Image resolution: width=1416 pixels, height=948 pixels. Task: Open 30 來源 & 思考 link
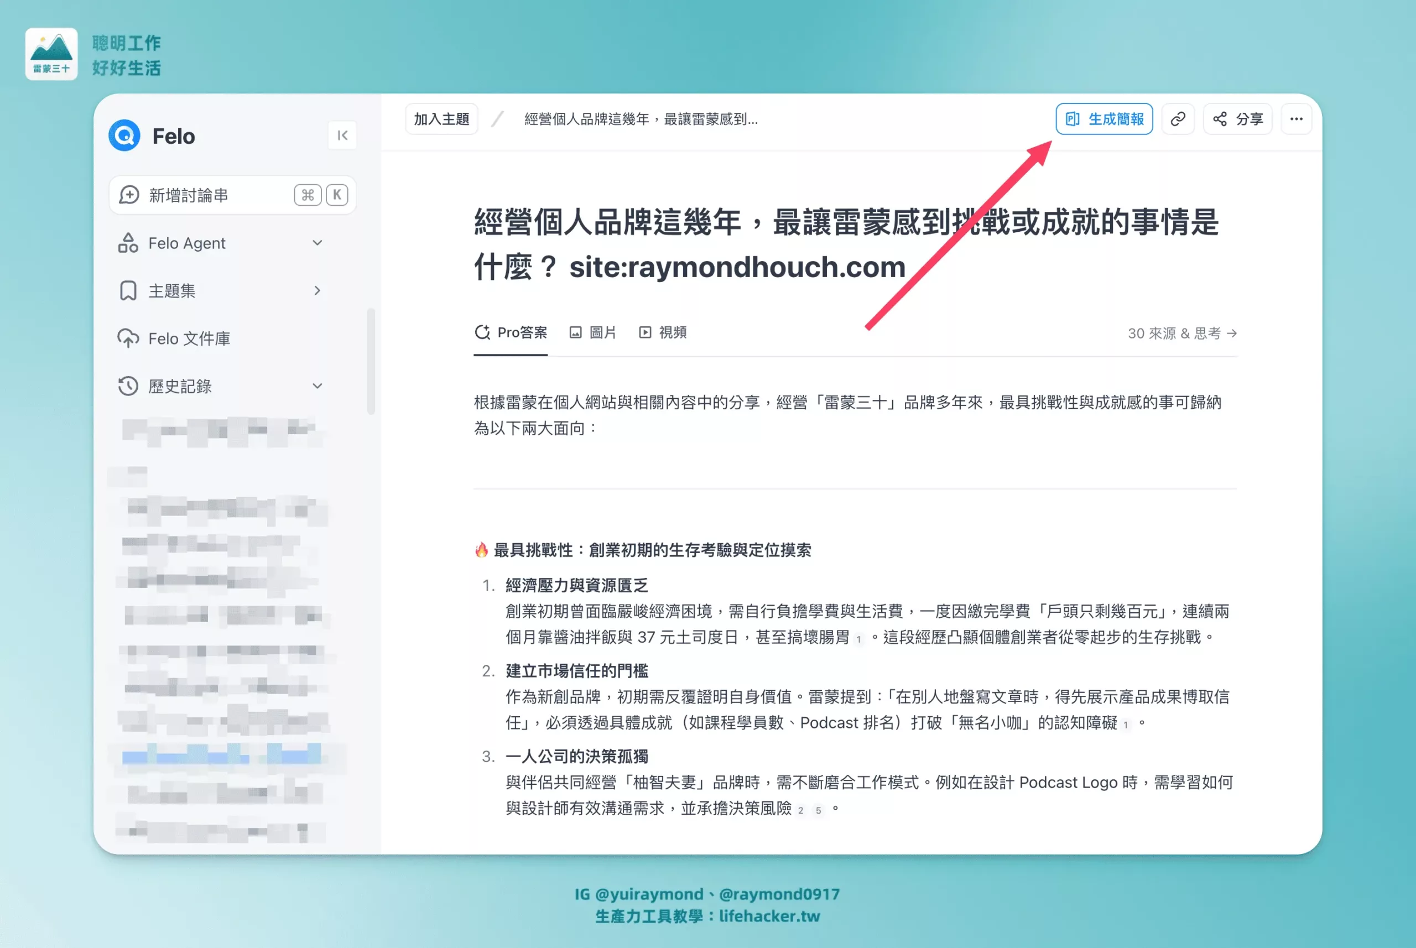pyautogui.click(x=1182, y=333)
